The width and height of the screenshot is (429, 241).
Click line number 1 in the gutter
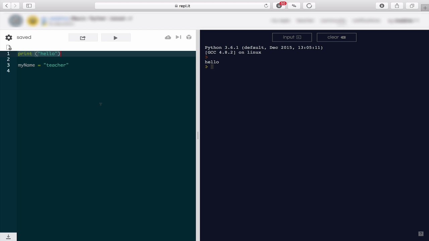[x=8, y=54]
